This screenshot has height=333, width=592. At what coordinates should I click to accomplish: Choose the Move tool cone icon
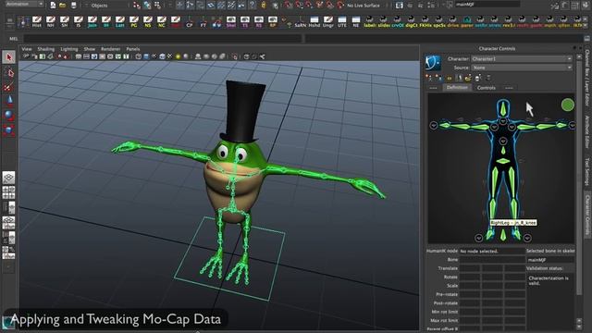coord(8,101)
